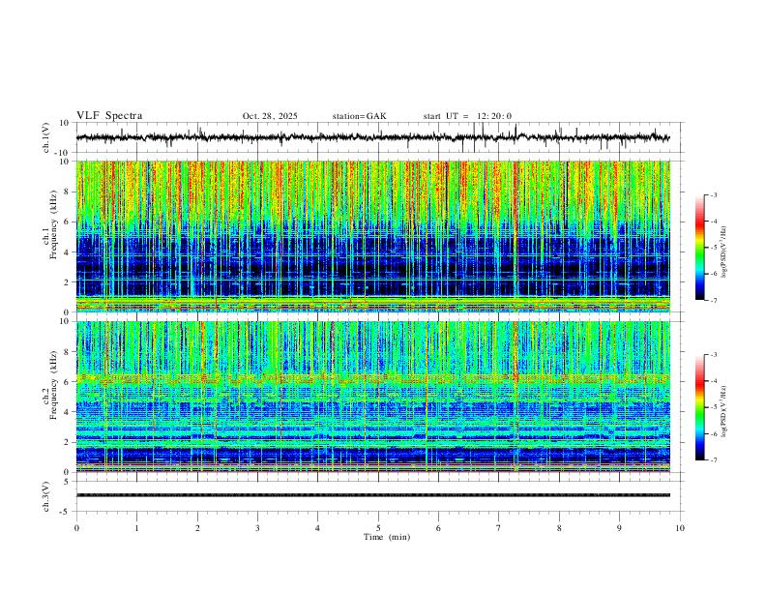Click the 'Time (min)' axis label

387,537
